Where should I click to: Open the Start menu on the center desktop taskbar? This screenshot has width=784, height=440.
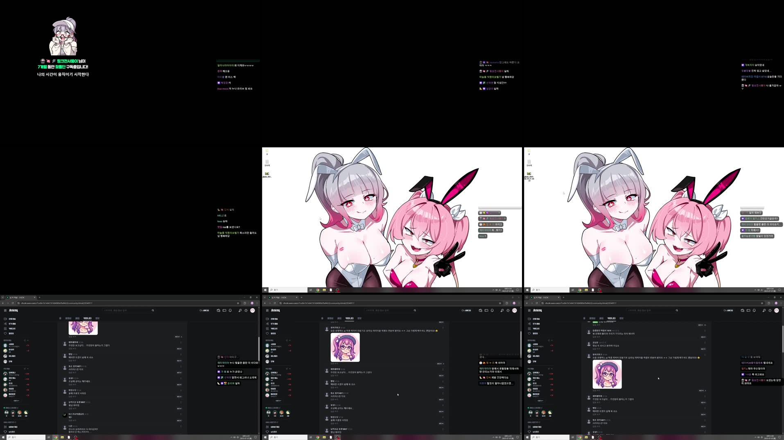[x=265, y=290]
